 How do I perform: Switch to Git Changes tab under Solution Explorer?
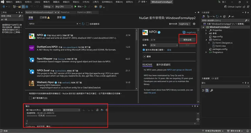[x=215, y=79]
